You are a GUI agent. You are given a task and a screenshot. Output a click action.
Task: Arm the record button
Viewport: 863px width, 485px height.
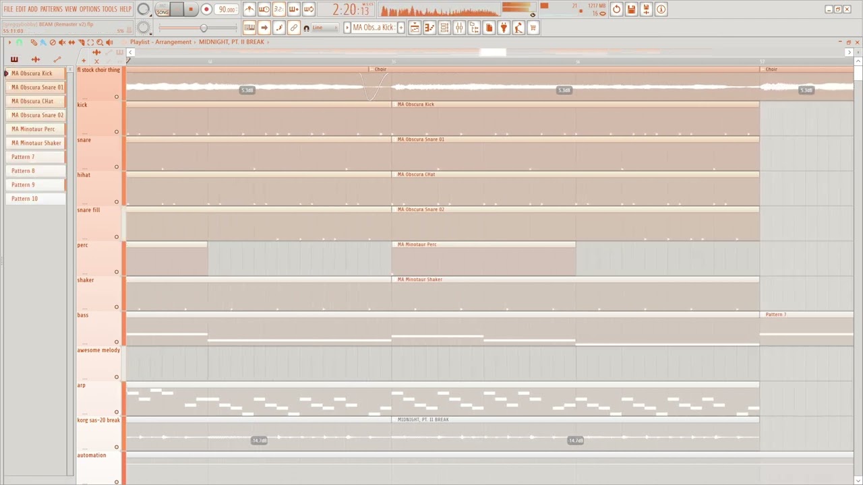coord(206,9)
